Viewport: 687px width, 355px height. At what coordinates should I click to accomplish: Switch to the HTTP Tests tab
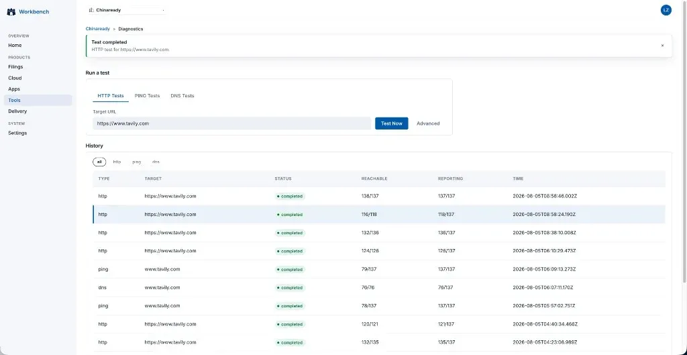pyautogui.click(x=111, y=95)
